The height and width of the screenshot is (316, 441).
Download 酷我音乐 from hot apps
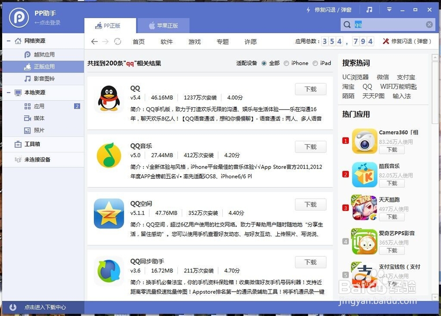click(x=392, y=184)
